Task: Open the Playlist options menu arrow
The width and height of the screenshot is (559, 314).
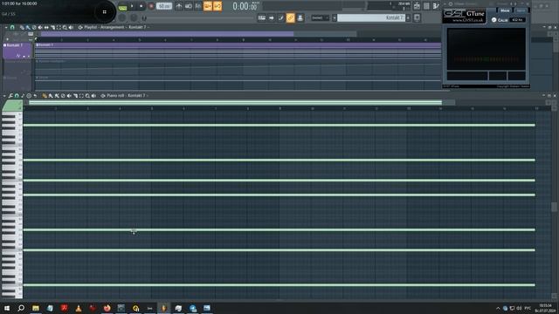Action: pyautogui.click(x=6, y=27)
